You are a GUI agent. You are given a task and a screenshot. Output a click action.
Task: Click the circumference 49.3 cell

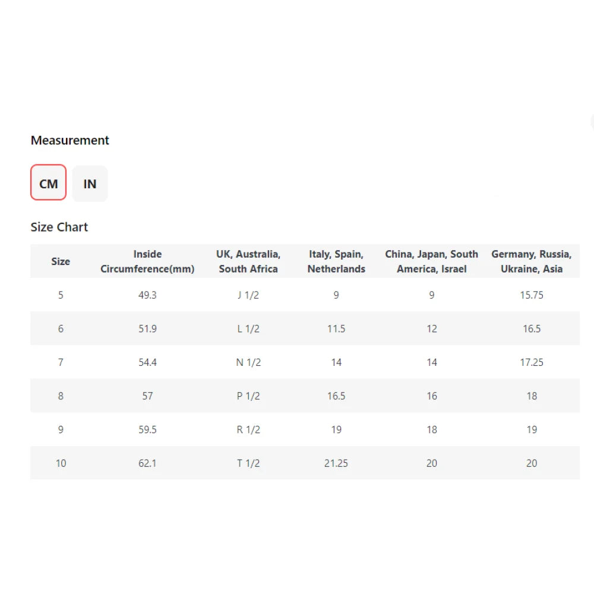click(x=147, y=295)
